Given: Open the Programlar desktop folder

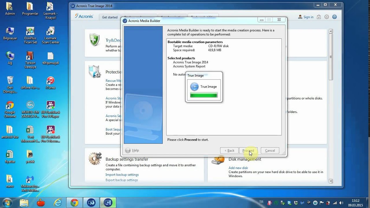Looking at the screenshot, I should pos(30,9).
